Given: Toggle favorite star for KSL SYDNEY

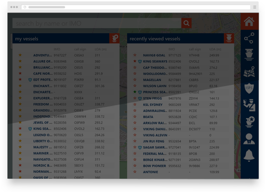Looking at the screenshot, I should (135, 105).
